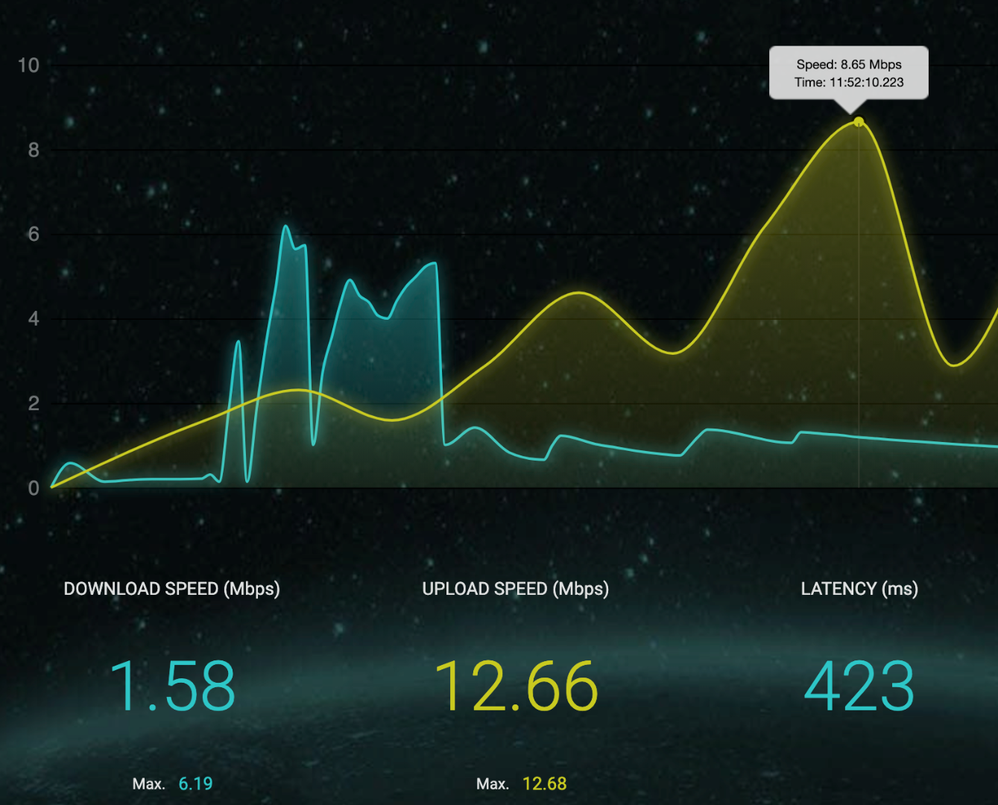
Task: Click the download speed value 1.58
Action: tap(172, 686)
